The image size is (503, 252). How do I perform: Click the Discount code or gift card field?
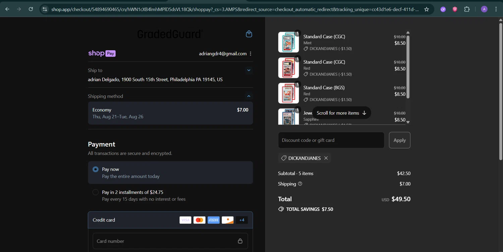click(331, 140)
